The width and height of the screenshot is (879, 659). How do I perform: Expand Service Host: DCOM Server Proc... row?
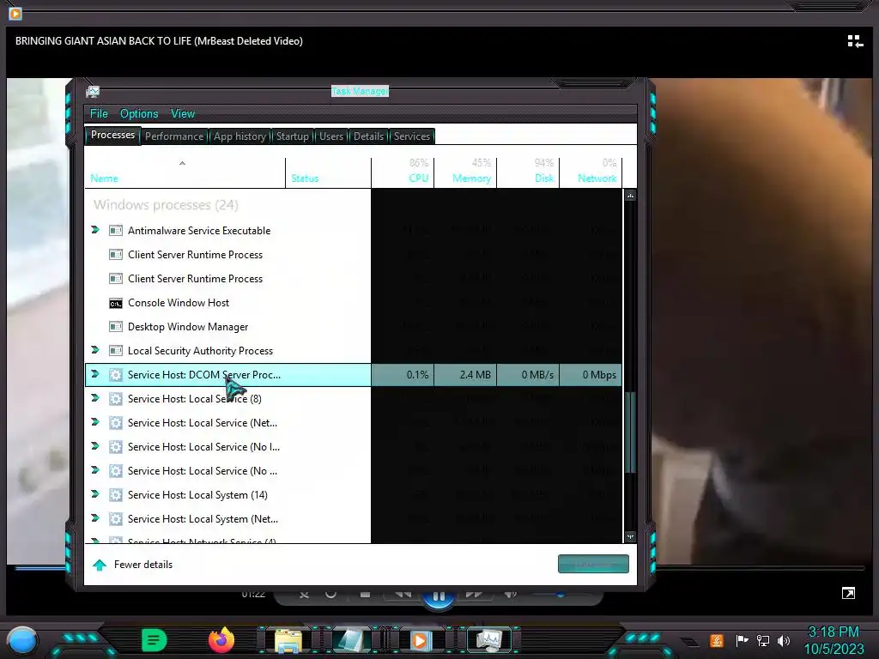[95, 374]
